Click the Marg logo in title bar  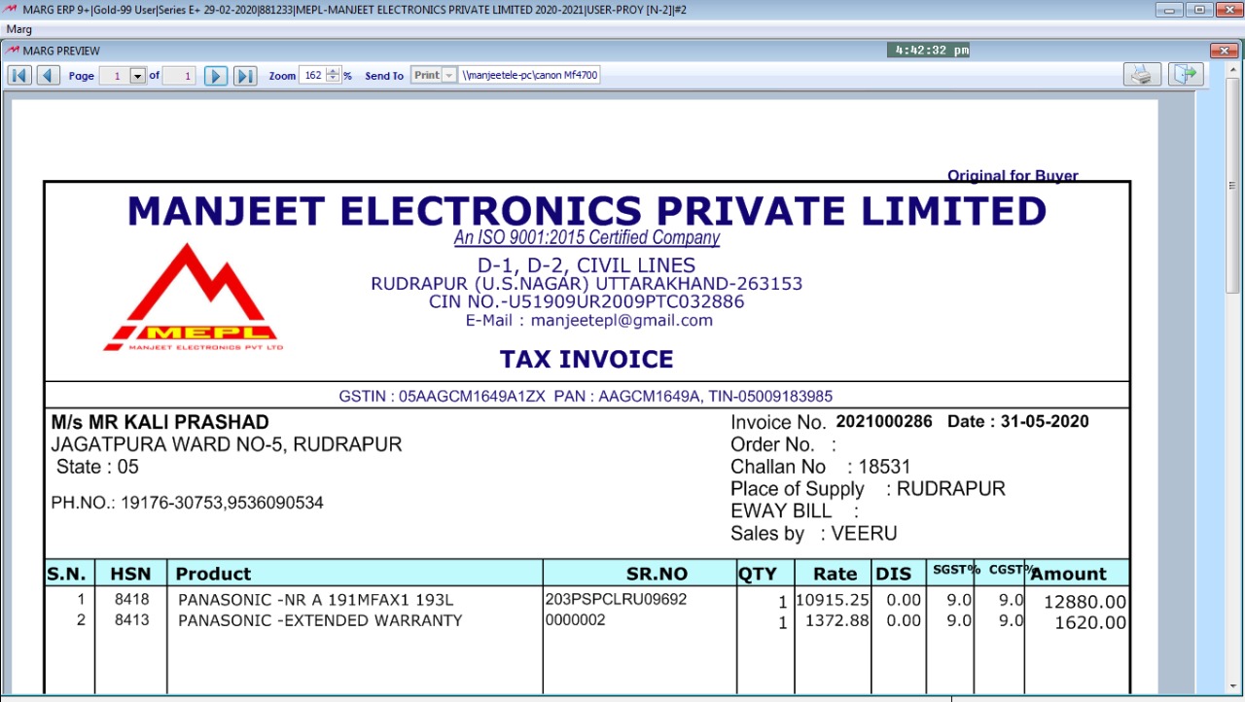[x=11, y=9]
